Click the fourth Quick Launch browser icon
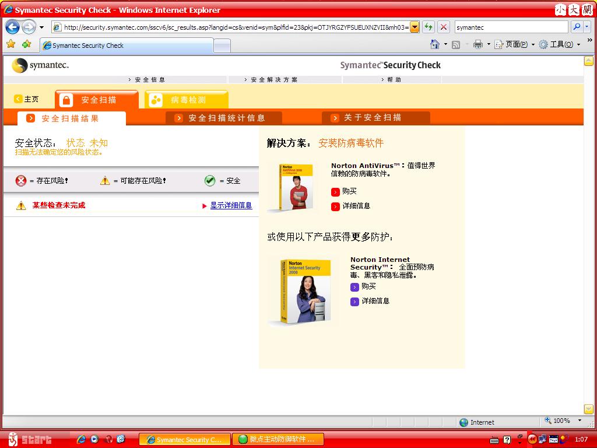 tap(121, 439)
